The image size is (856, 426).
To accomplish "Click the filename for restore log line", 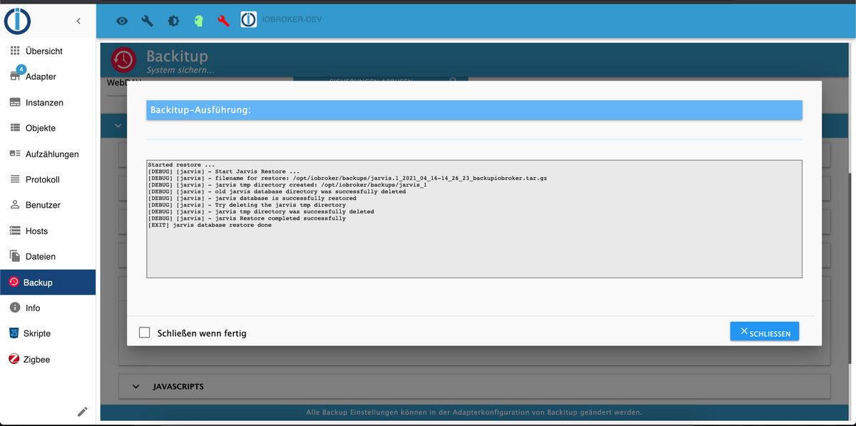I will point(347,178).
